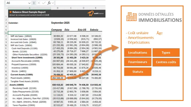Click the IMMOBILISATIONS heading

point(160,20)
